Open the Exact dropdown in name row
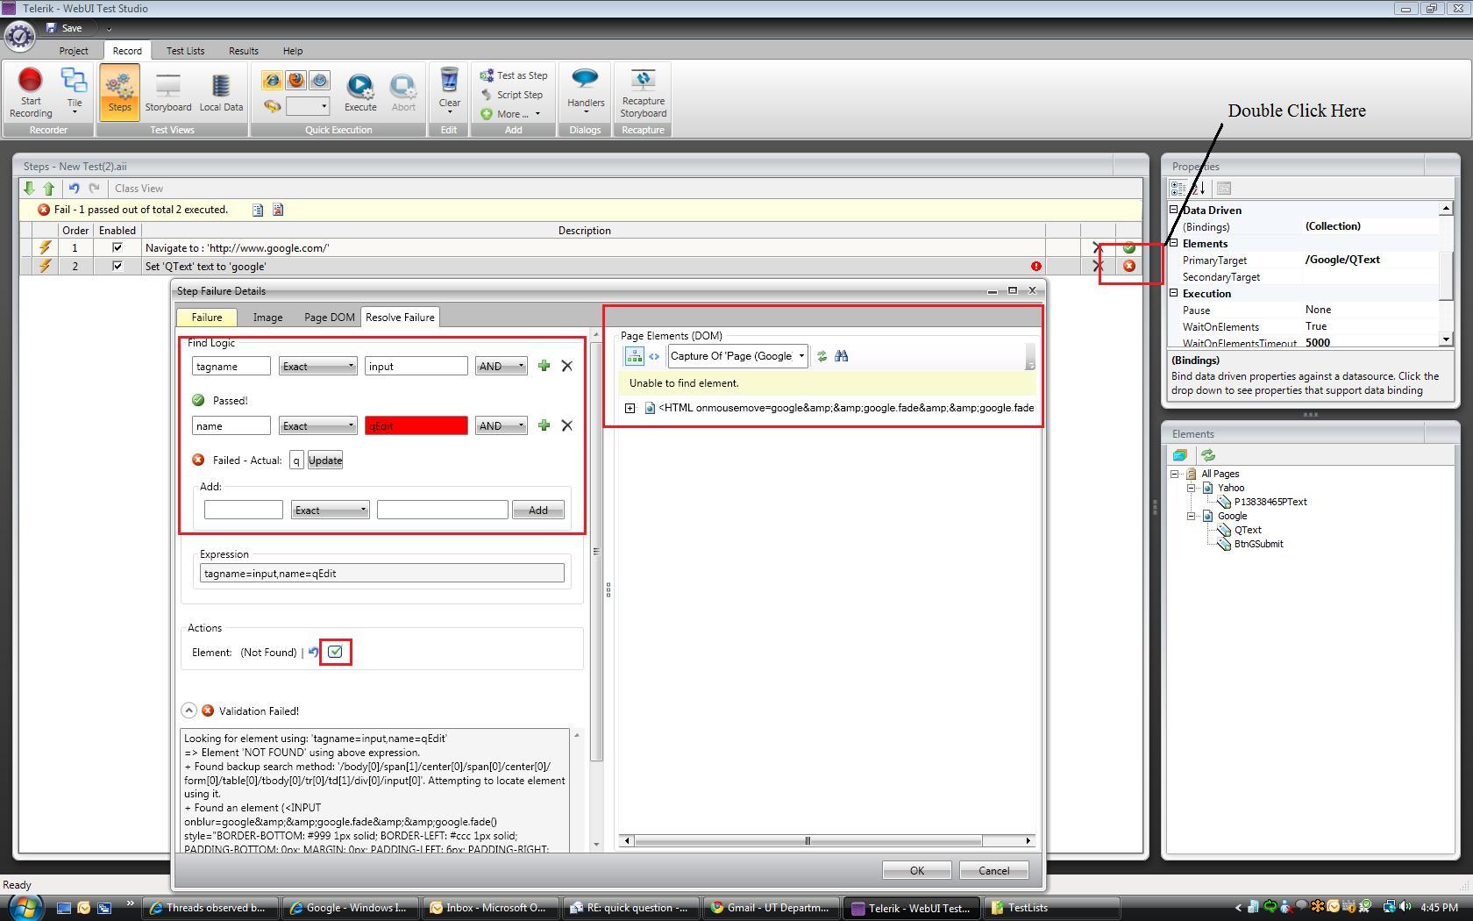This screenshot has width=1473, height=921. (317, 425)
